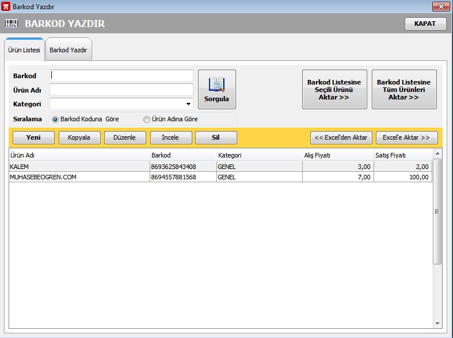Import products with Excel'den Aktar button
453x338 pixels.
pyautogui.click(x=341, y=137)
